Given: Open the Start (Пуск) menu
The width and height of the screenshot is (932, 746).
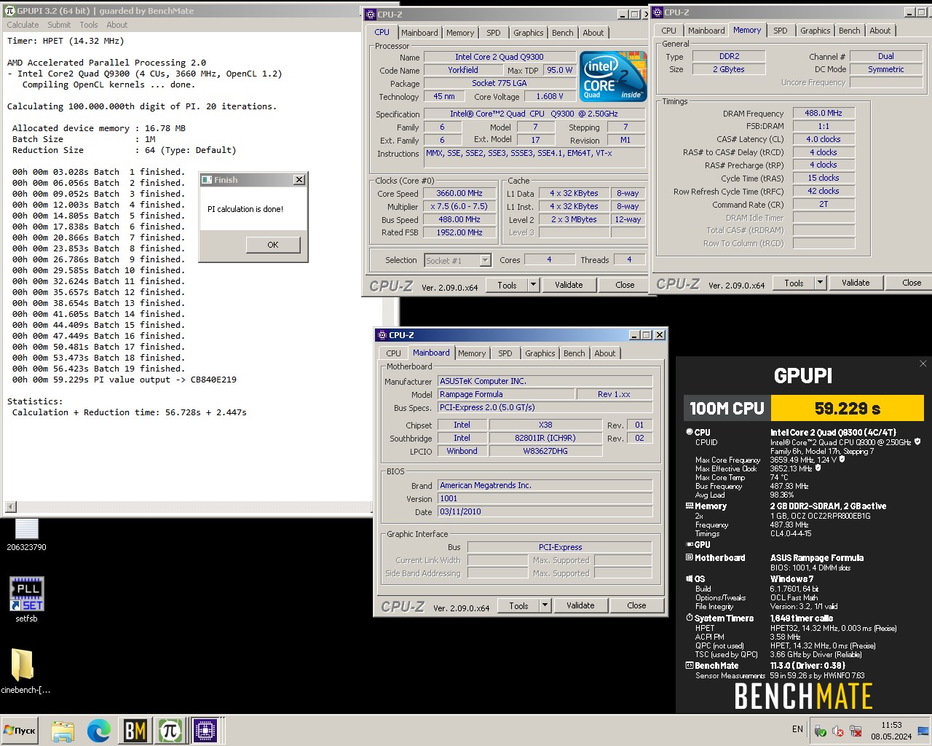Looking at the screenshot, I should coord(20,731).
